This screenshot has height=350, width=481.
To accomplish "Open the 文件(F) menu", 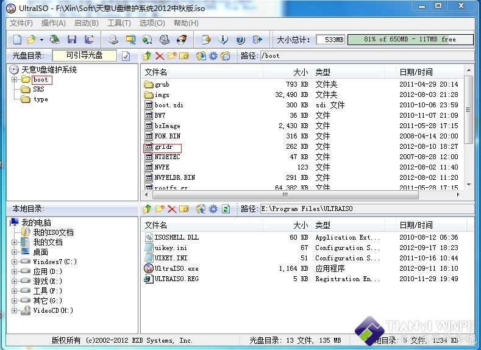I will coord(21,23).
